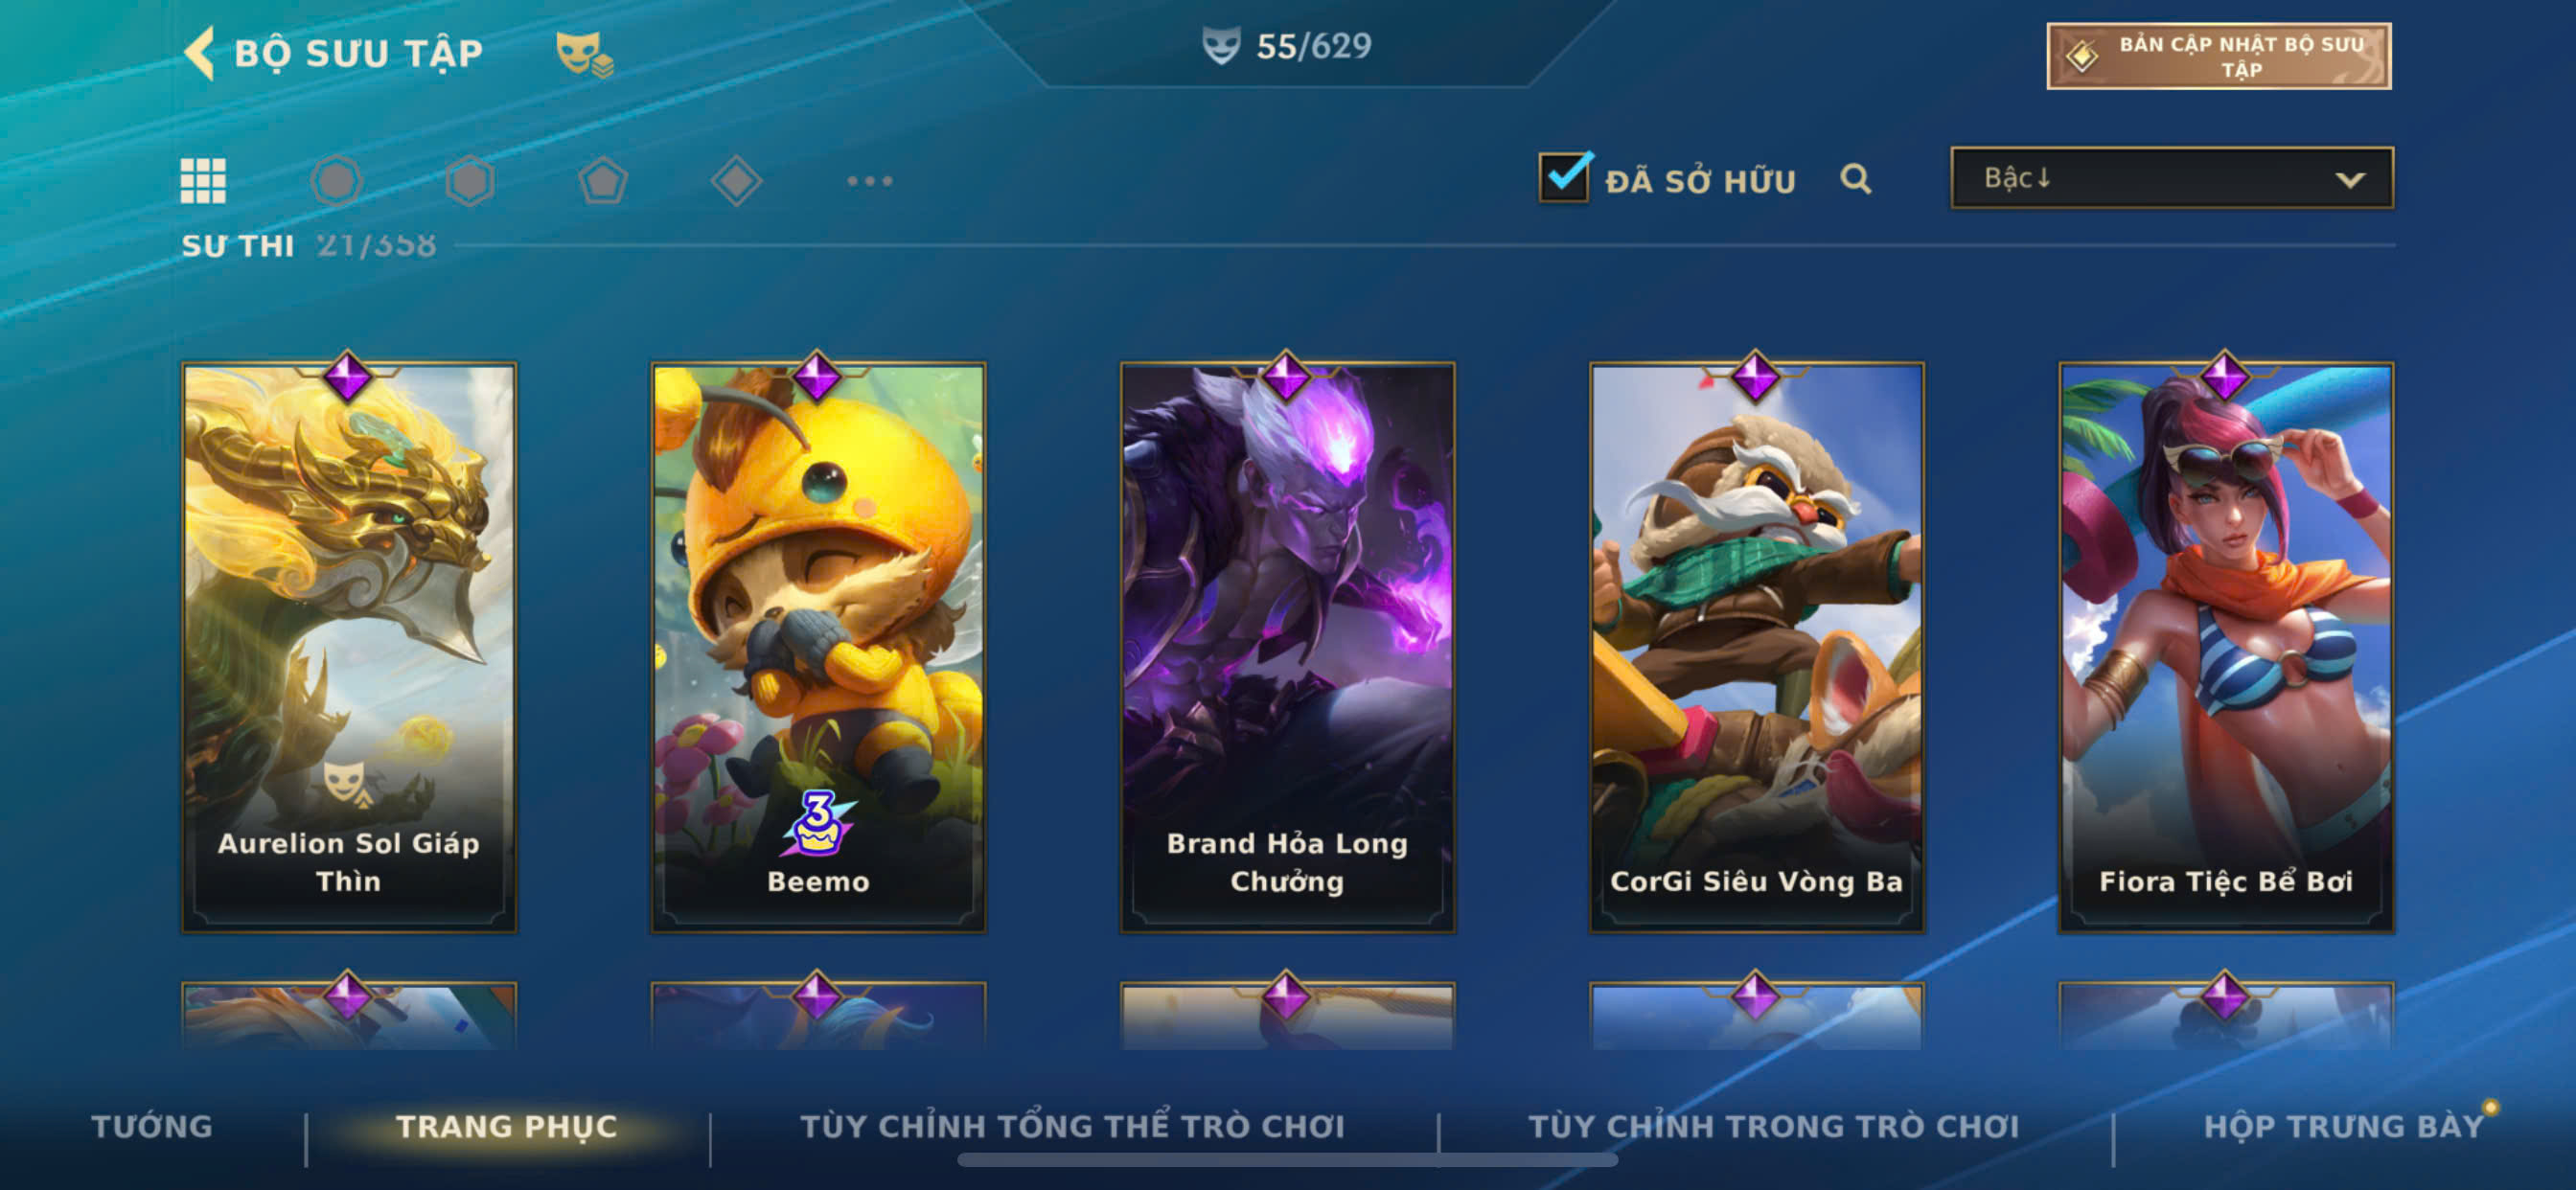Uncheck the Đã Sở Hữu checkbox
Image resolution: width=2576 pixels, height=1190 pixels.
(1564, 178)
